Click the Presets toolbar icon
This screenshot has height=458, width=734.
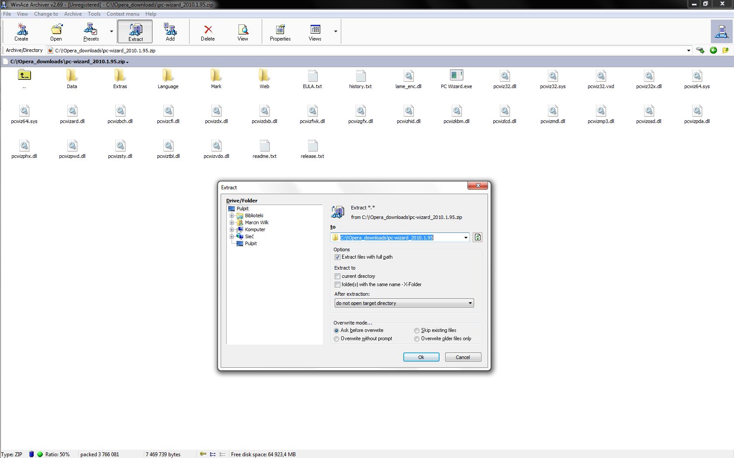point(91,32)
